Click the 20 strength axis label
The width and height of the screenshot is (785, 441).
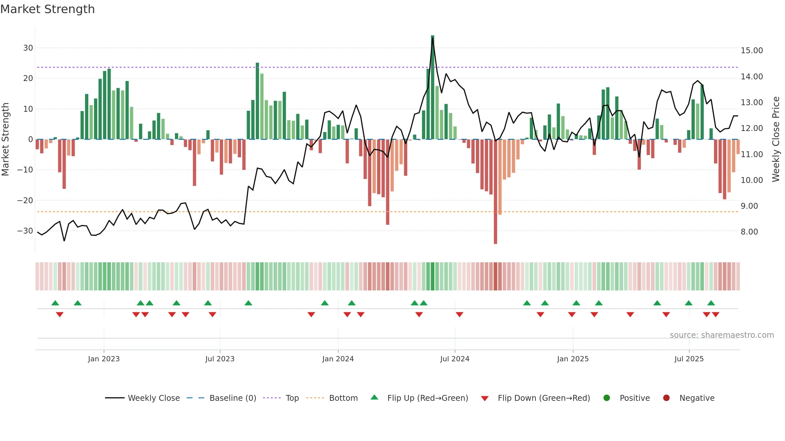coord(28,78)
